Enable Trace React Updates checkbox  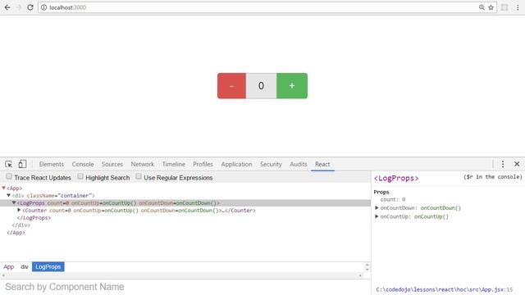point(9,176)
